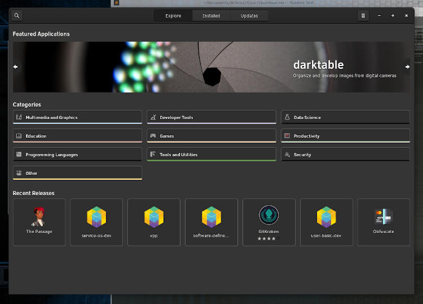Click the GitKraken star rating
The height and width of the screenshot is (304, 423).
268,239
